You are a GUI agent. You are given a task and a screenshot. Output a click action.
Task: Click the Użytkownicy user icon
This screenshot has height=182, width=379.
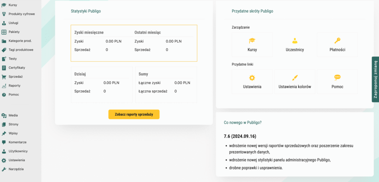(x=4, y=151)
